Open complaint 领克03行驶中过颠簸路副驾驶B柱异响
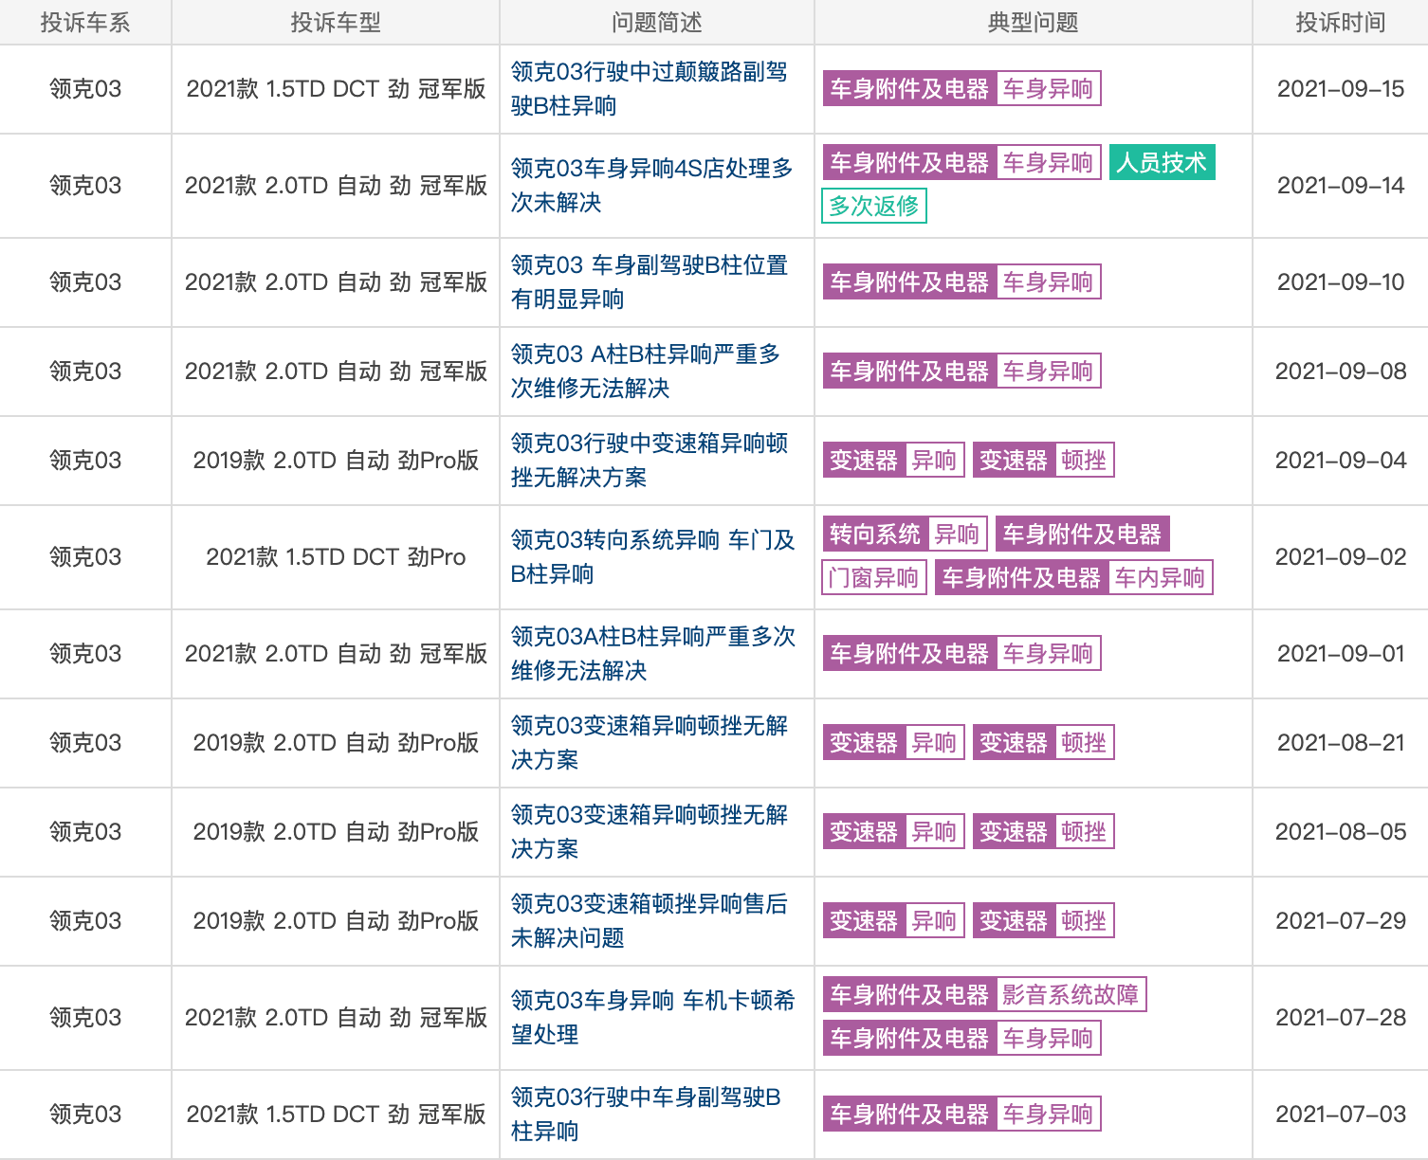The image size is (1428, 1160). (655, 89)
